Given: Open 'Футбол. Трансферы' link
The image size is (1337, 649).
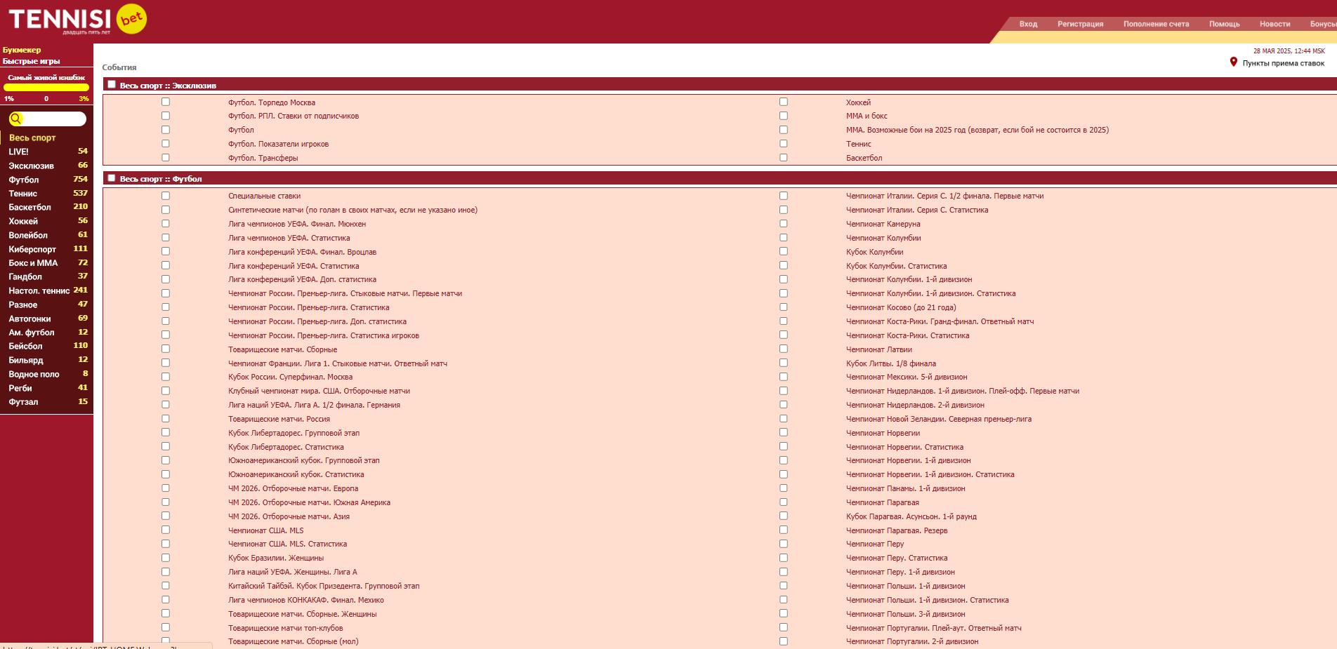Looking at the screenshot, I should 263,158.
